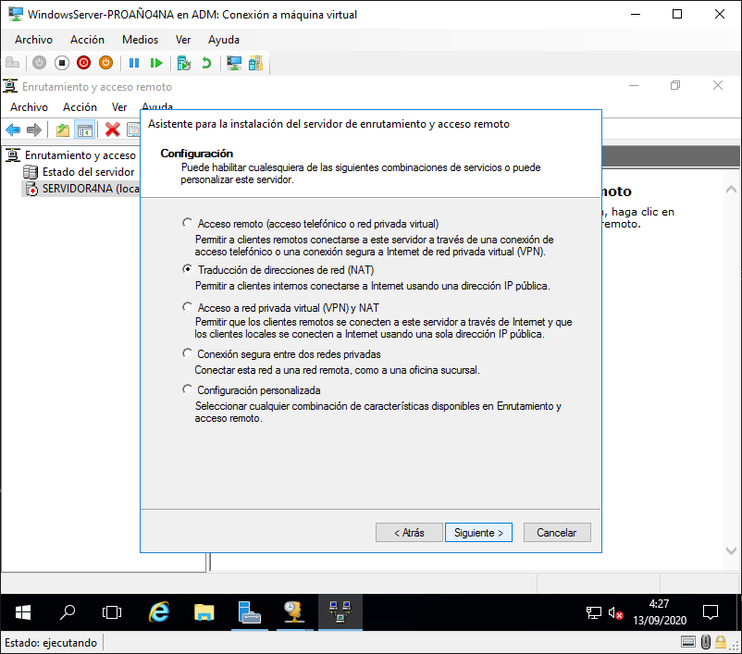
Task: Select Acceso a red privada virtual (VPN) y NAT
Action: [x=188, y=307]
